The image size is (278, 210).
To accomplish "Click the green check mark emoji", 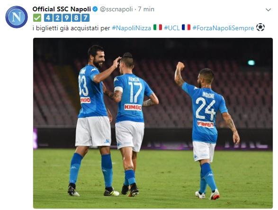I will [37, 18].
